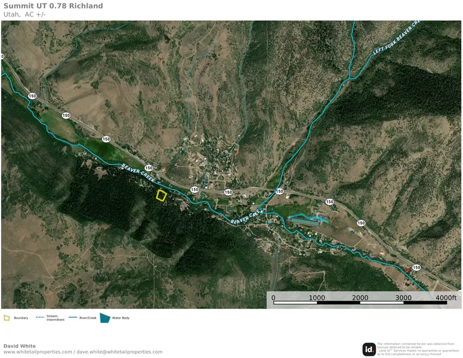
Task: Click the 1000 mark on the scale bar
Action: click(316, 298)
